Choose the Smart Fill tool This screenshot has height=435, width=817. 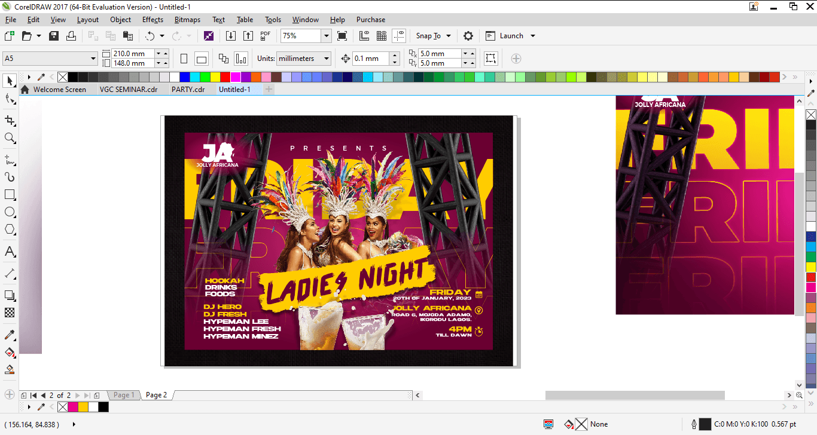(x=10, y=370)
